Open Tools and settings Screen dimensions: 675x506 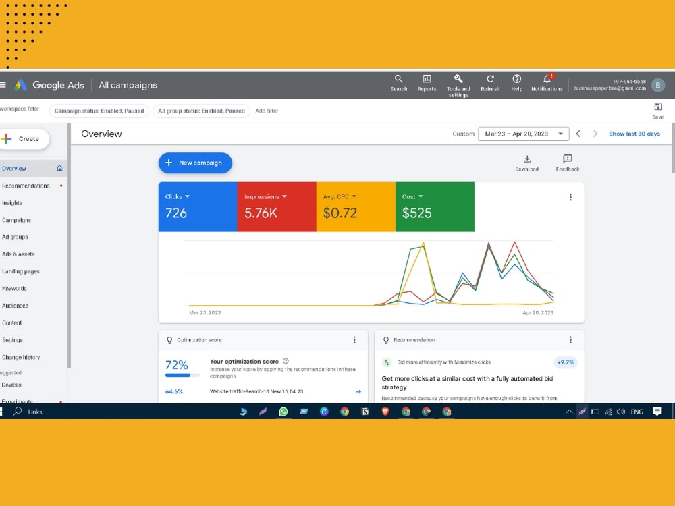(x=458, y=86)
